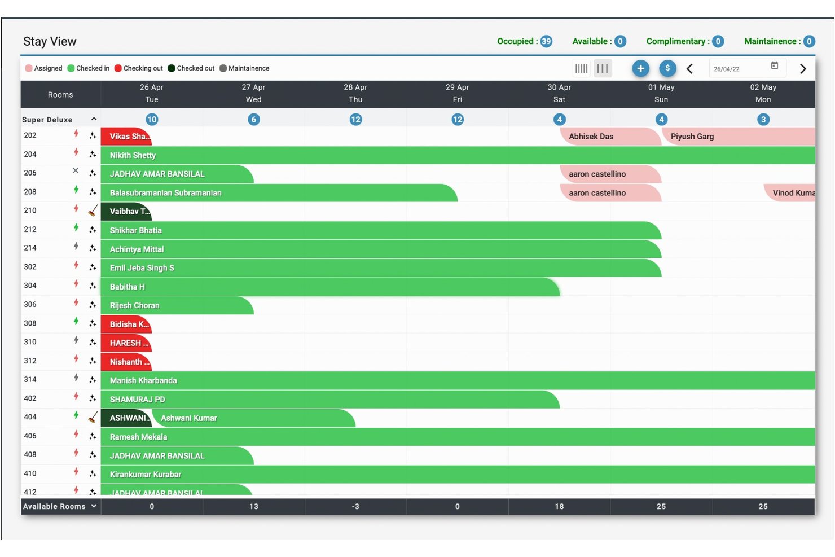
Task: Click the 27 Apr Wed column header
Action: click(x=254, y=94)
